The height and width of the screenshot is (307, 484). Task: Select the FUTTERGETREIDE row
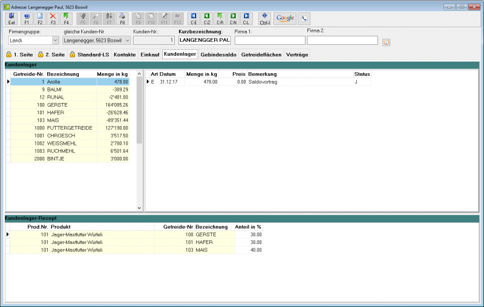70,128
